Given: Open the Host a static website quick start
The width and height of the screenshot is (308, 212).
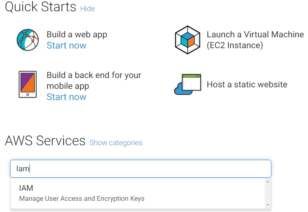Looking at the screenshot, I should pyautogui.click(x=247, y=84).
